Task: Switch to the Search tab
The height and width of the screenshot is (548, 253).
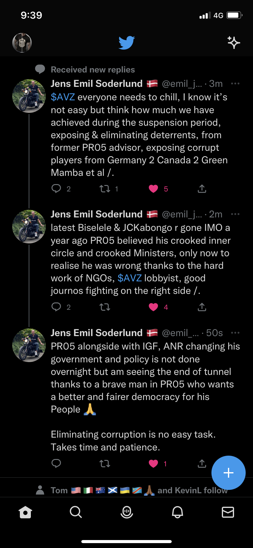Action: tap(76, 512)
